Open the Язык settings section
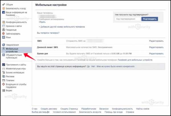171x116 pixels. [8, 37]
